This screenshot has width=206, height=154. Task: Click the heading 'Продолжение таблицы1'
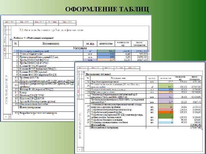[98, 74]
